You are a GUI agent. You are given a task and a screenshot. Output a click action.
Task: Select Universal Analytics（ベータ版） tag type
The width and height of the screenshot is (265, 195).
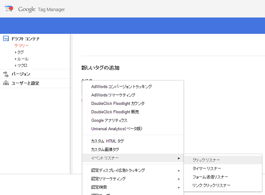tap(133, 129)
